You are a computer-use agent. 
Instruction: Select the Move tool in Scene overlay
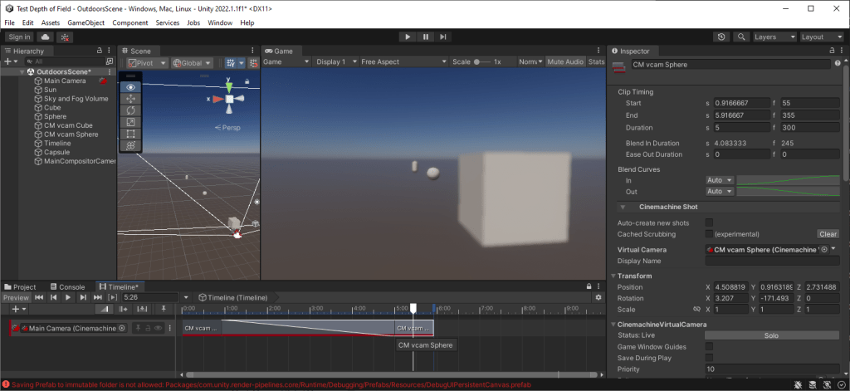point(130,98)
